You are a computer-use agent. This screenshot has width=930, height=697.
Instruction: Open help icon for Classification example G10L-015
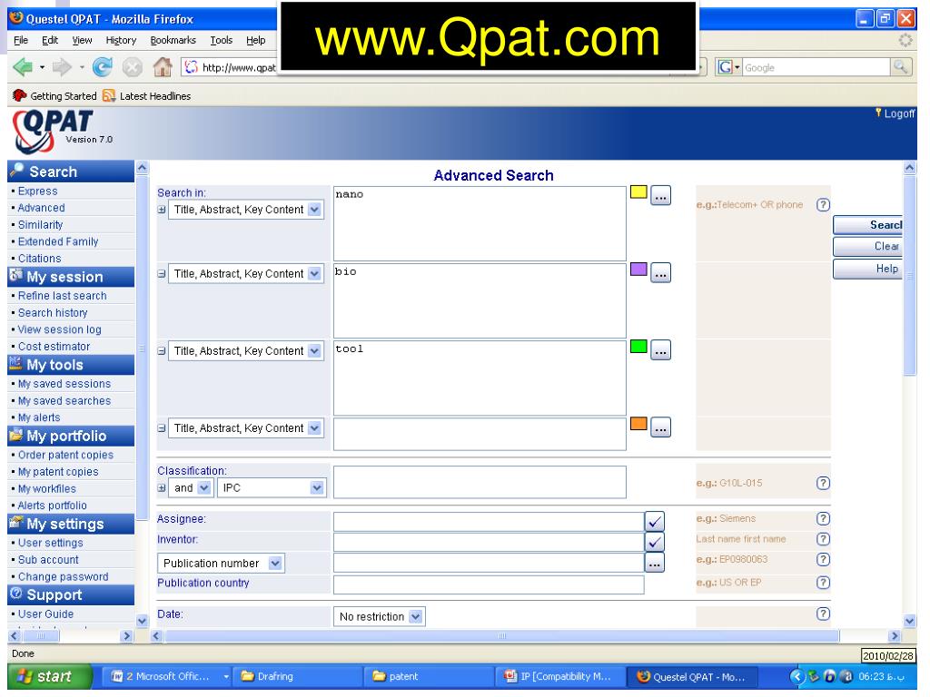pos(823,483)
